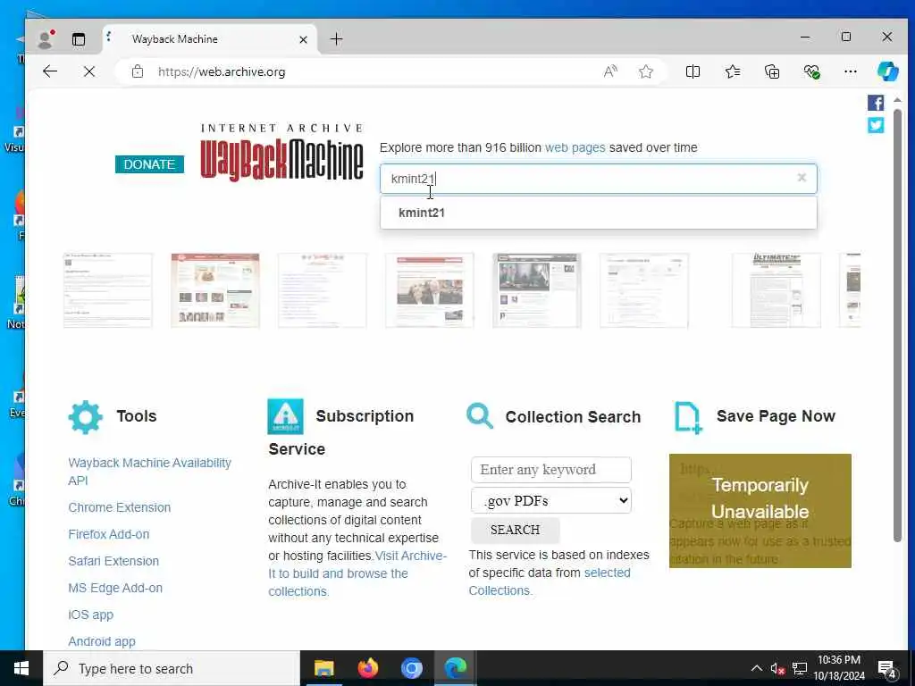Open Browser essentials heart icon

[x=811, y=71]
